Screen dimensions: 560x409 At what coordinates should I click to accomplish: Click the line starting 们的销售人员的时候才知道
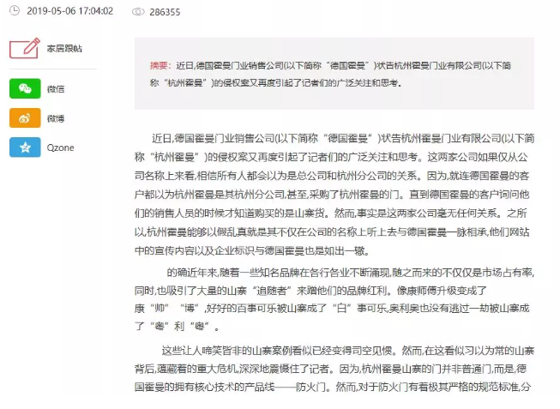click(x=331, y=214)
